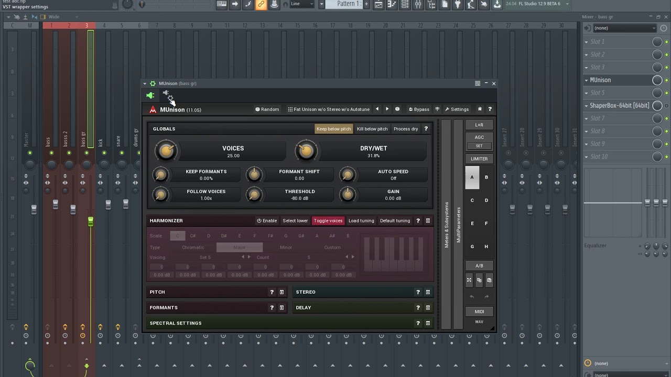Click the DRY/WET knob
The image size is (671, 377).
click(x=306, y=151)
